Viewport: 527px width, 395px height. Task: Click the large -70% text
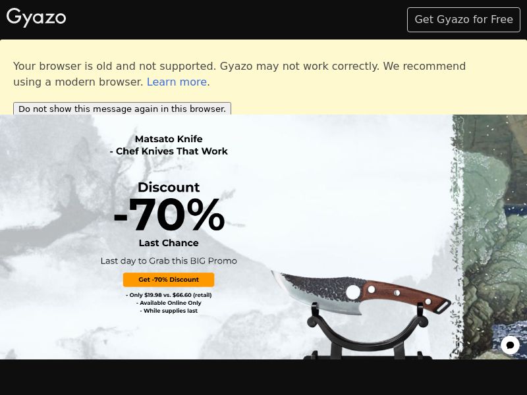click(169, 215)
